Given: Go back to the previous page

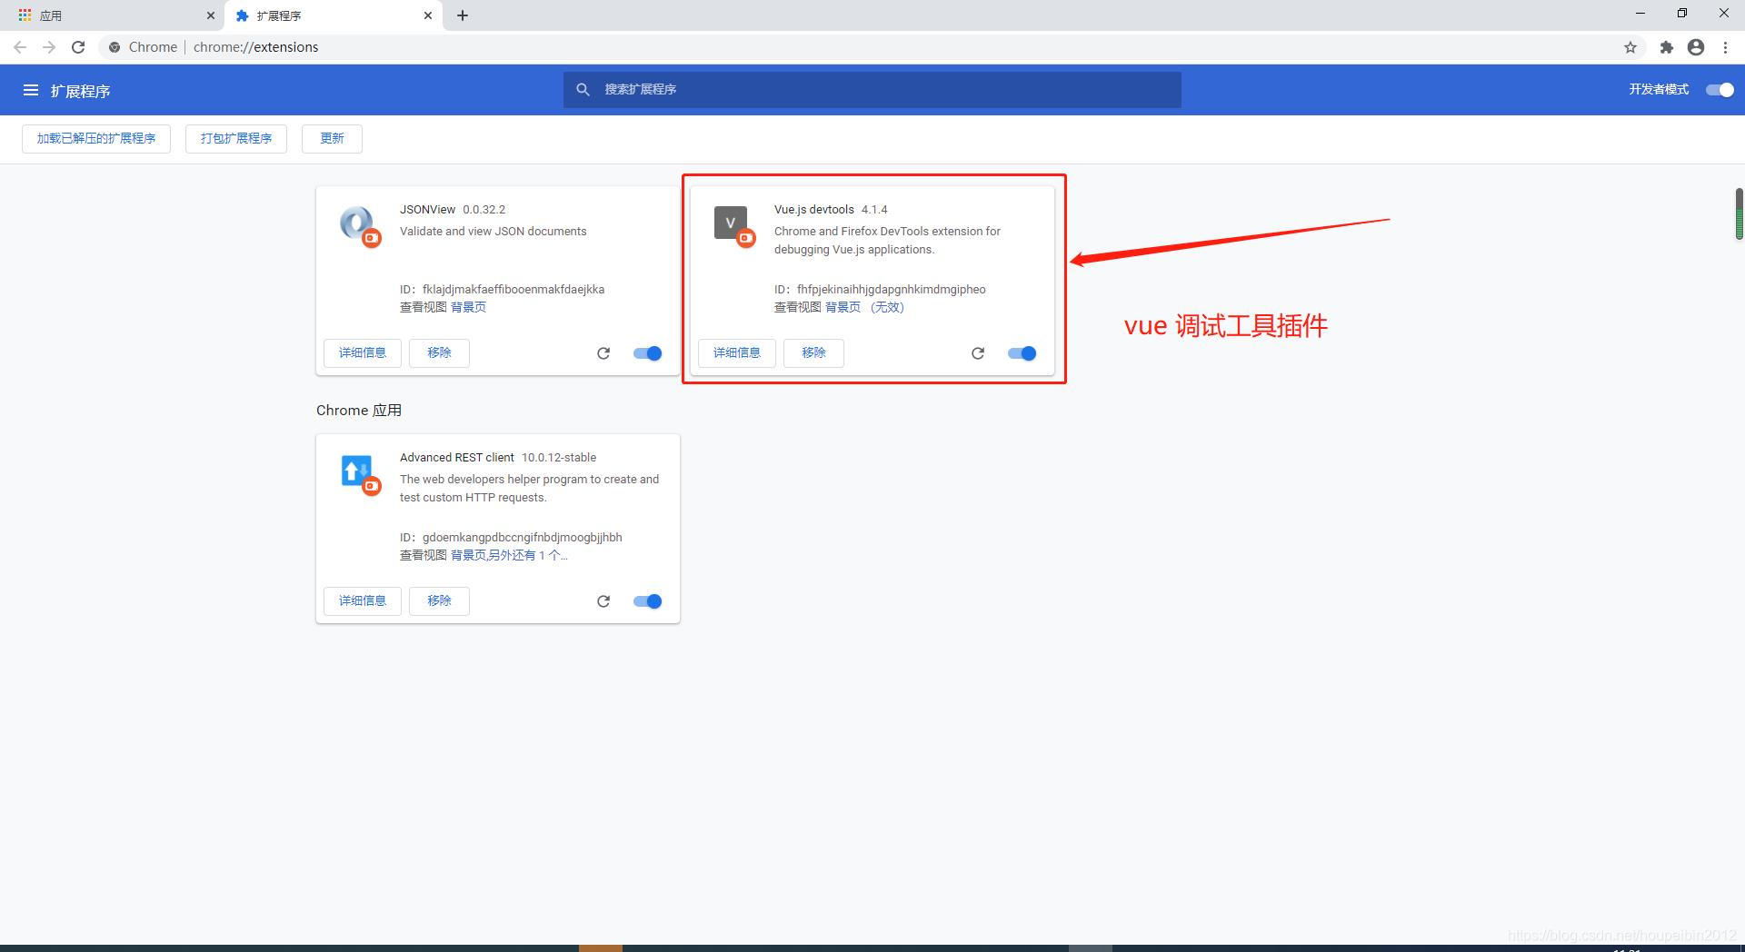Looking at the screenshot, I should point(20,47).
